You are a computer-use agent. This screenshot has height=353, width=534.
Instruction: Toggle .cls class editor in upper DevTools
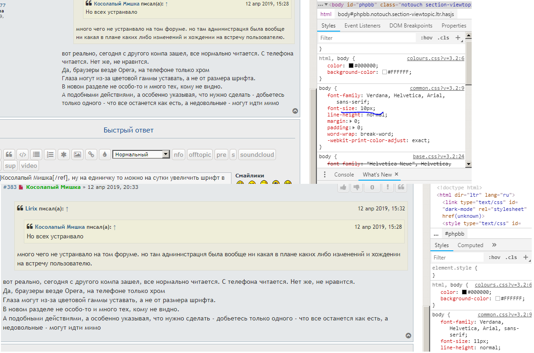(443, 38)
